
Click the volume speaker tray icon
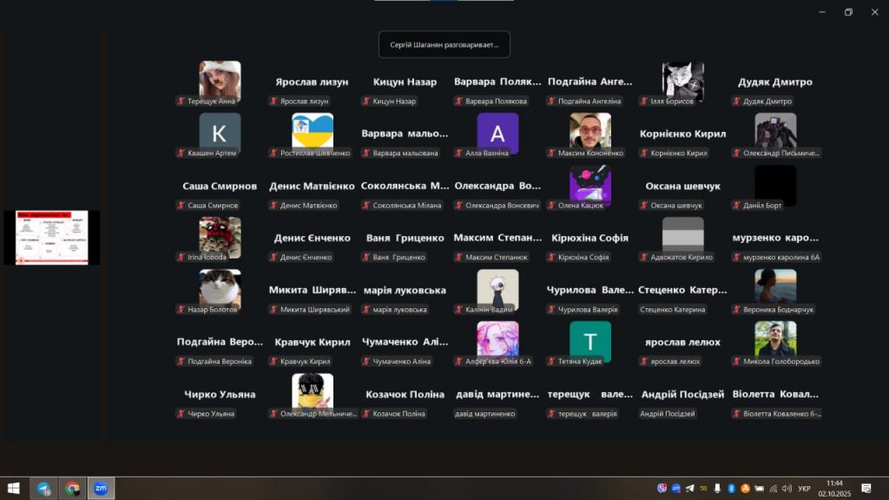[787, 488]
